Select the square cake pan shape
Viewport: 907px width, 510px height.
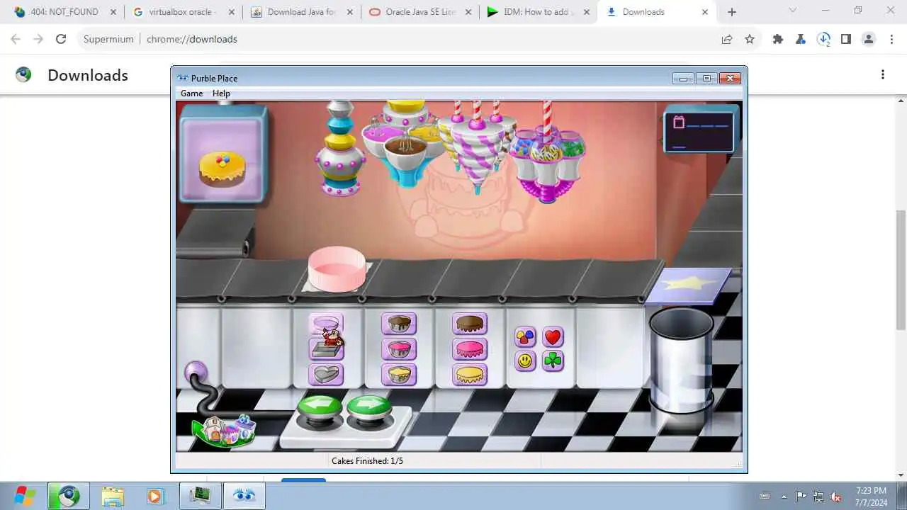[x=326, y=348]
